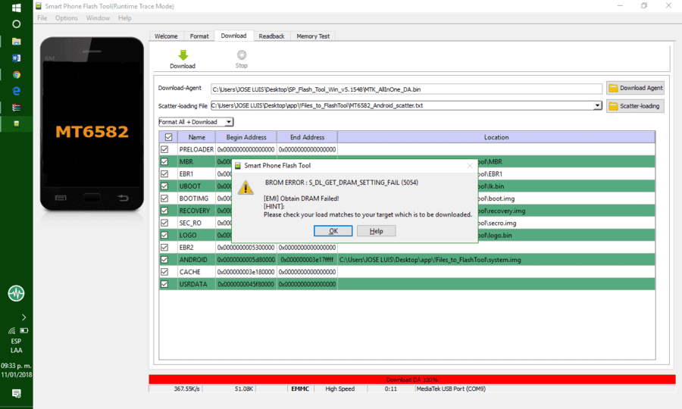Click the MediaTek USB Port (COM9) status

[451, 389]
